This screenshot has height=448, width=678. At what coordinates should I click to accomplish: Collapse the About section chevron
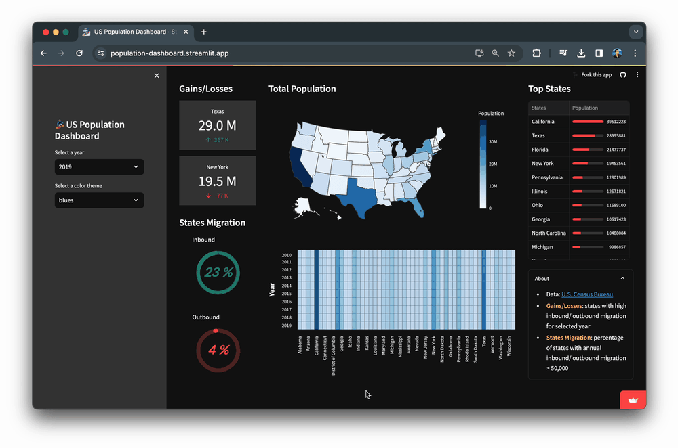(622, 278)
